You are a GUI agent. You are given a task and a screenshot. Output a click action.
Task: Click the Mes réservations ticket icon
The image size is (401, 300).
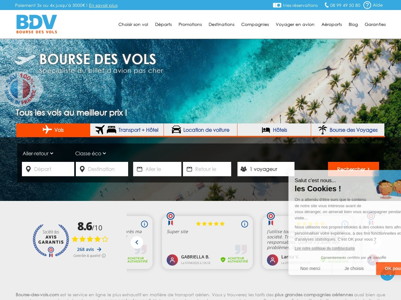pos(277,5)
